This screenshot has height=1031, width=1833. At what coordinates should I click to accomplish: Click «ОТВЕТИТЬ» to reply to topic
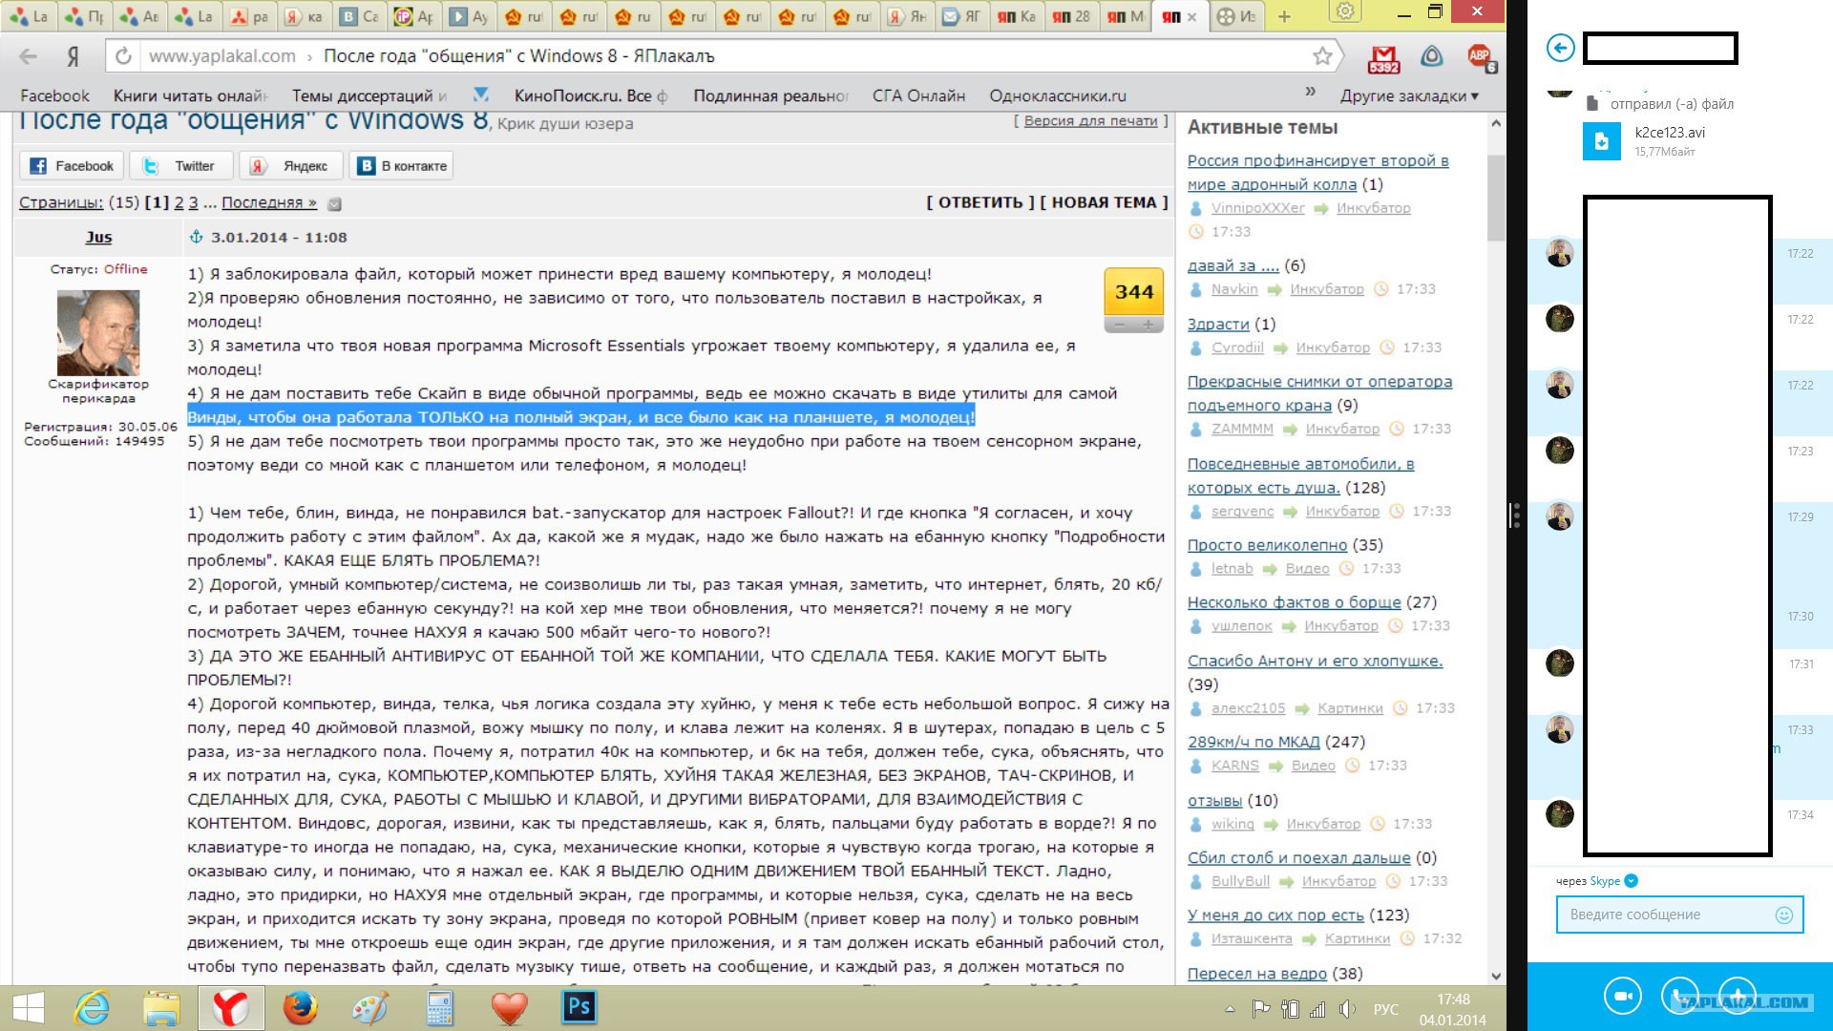click(x=980, y=202)
